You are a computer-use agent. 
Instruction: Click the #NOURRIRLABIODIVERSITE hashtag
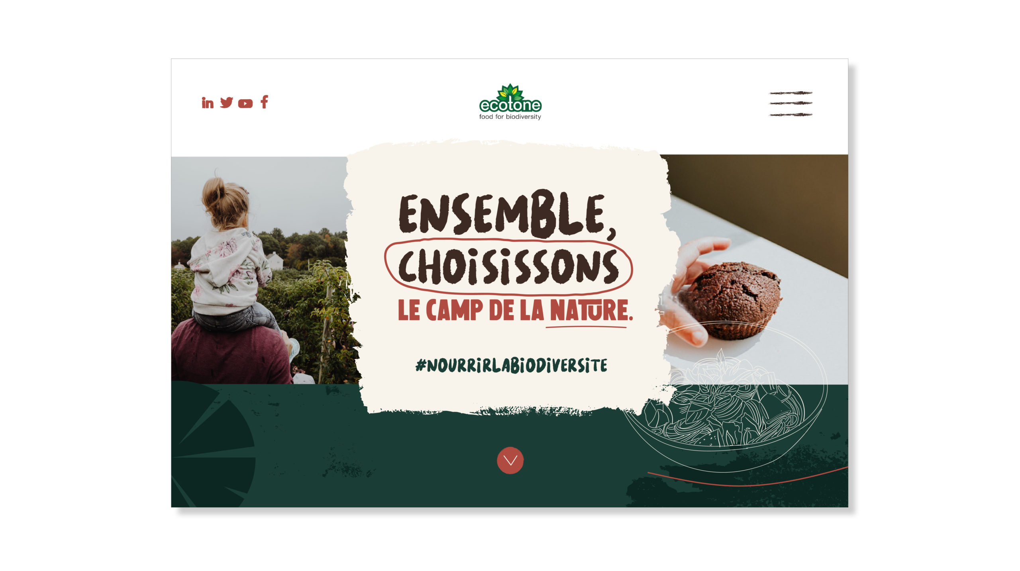[x=511, y=366]
